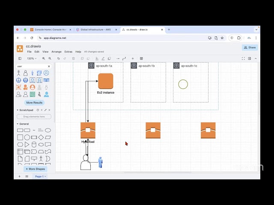Select the circled user avatar search result
Image resolution: width=274 pixels, height=205 pixels.
46,73
